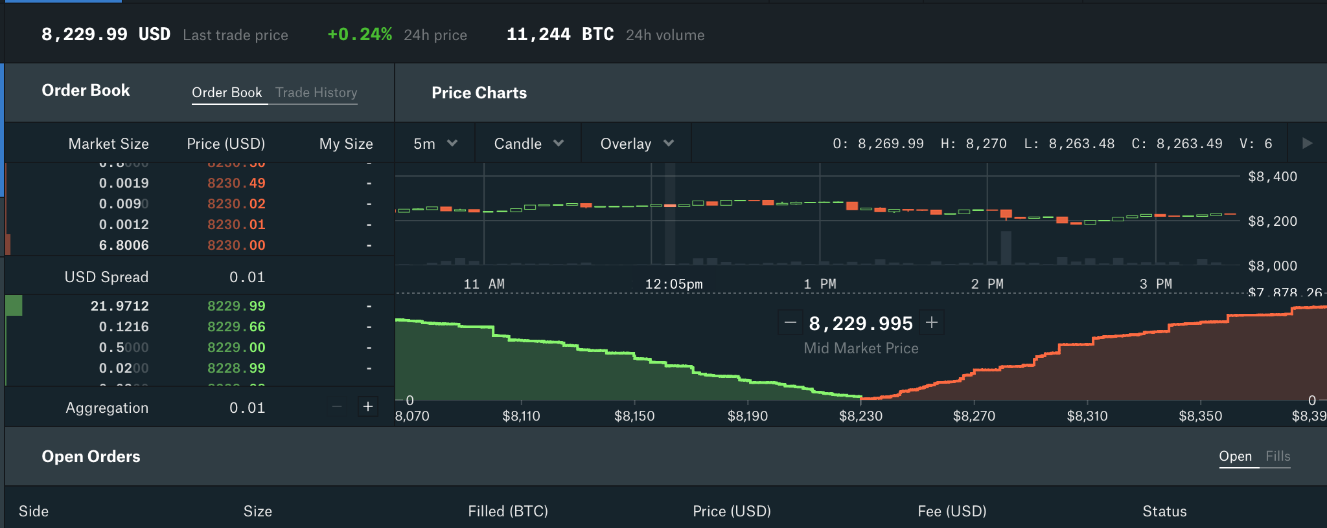Screen dimensions: 1327x528
Task: Click the aggregation minus button
Action: pyautogui.click(x=337, y=407)
